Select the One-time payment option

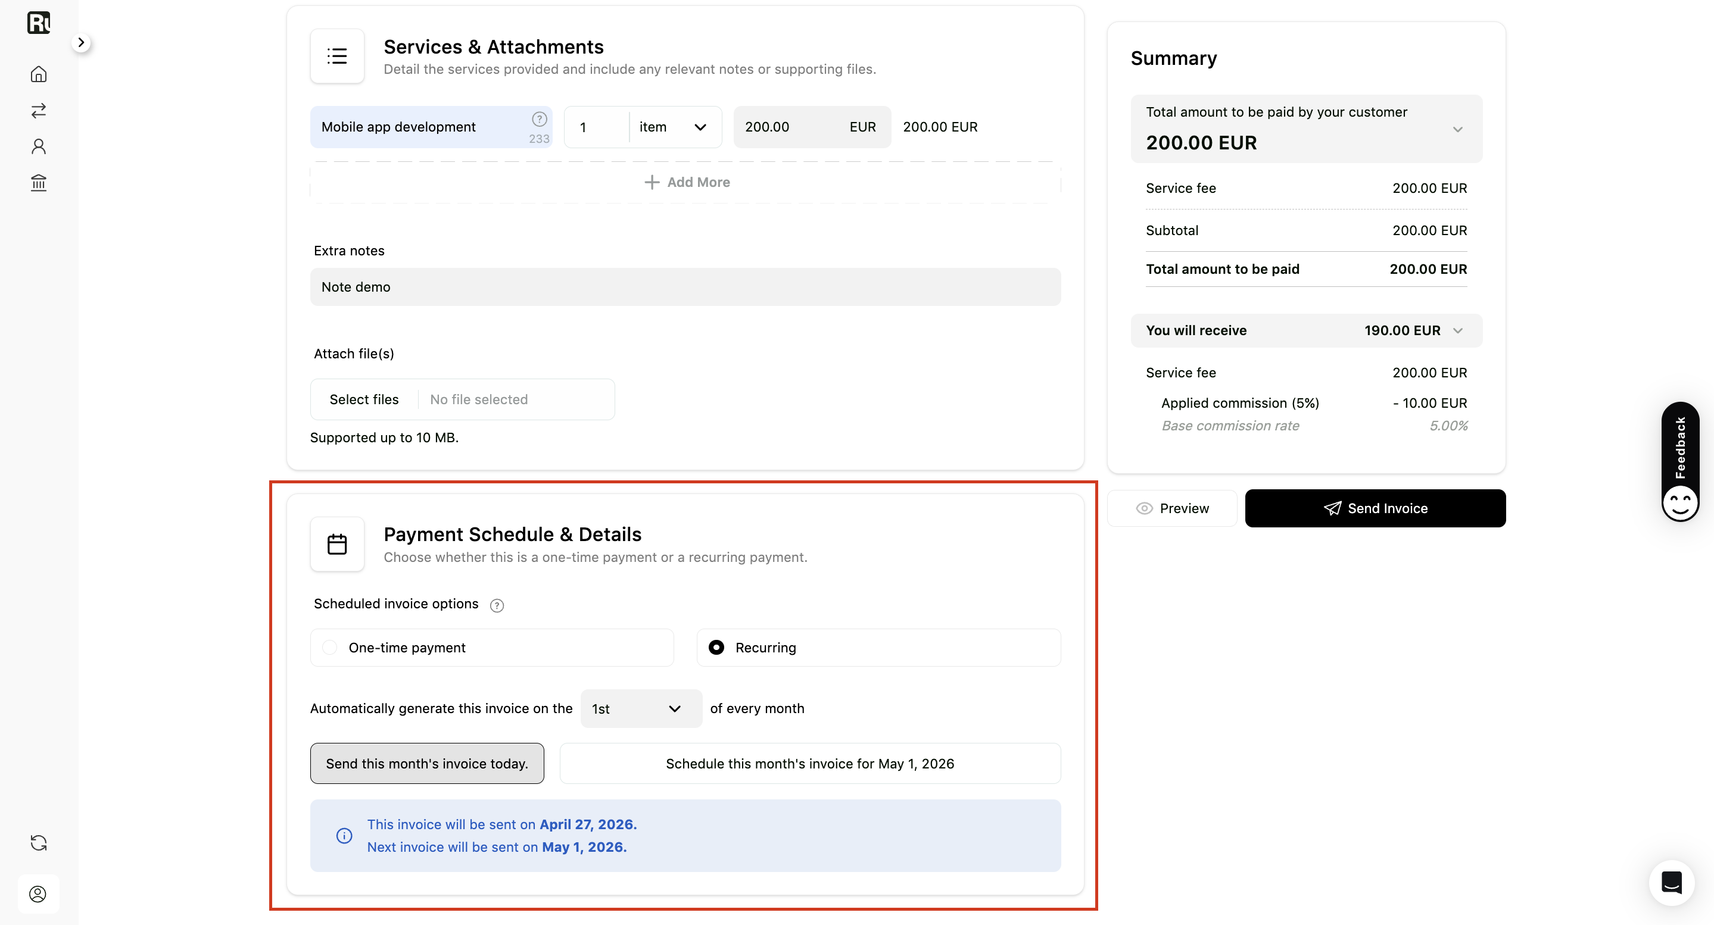click(x=492, y=648)
